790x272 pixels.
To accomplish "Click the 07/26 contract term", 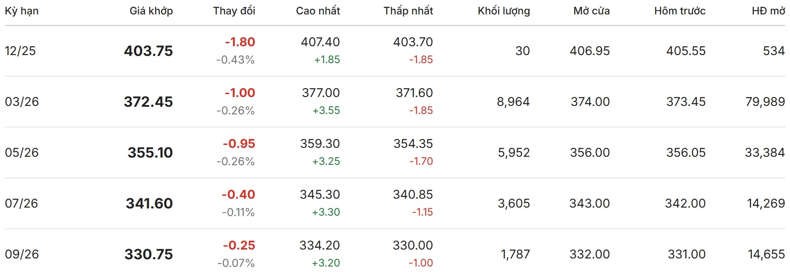I will pos(21,203).
